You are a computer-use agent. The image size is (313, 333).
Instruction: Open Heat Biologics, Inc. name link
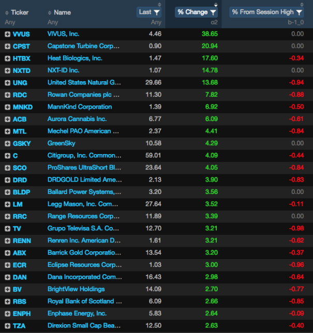coord(75,58)
